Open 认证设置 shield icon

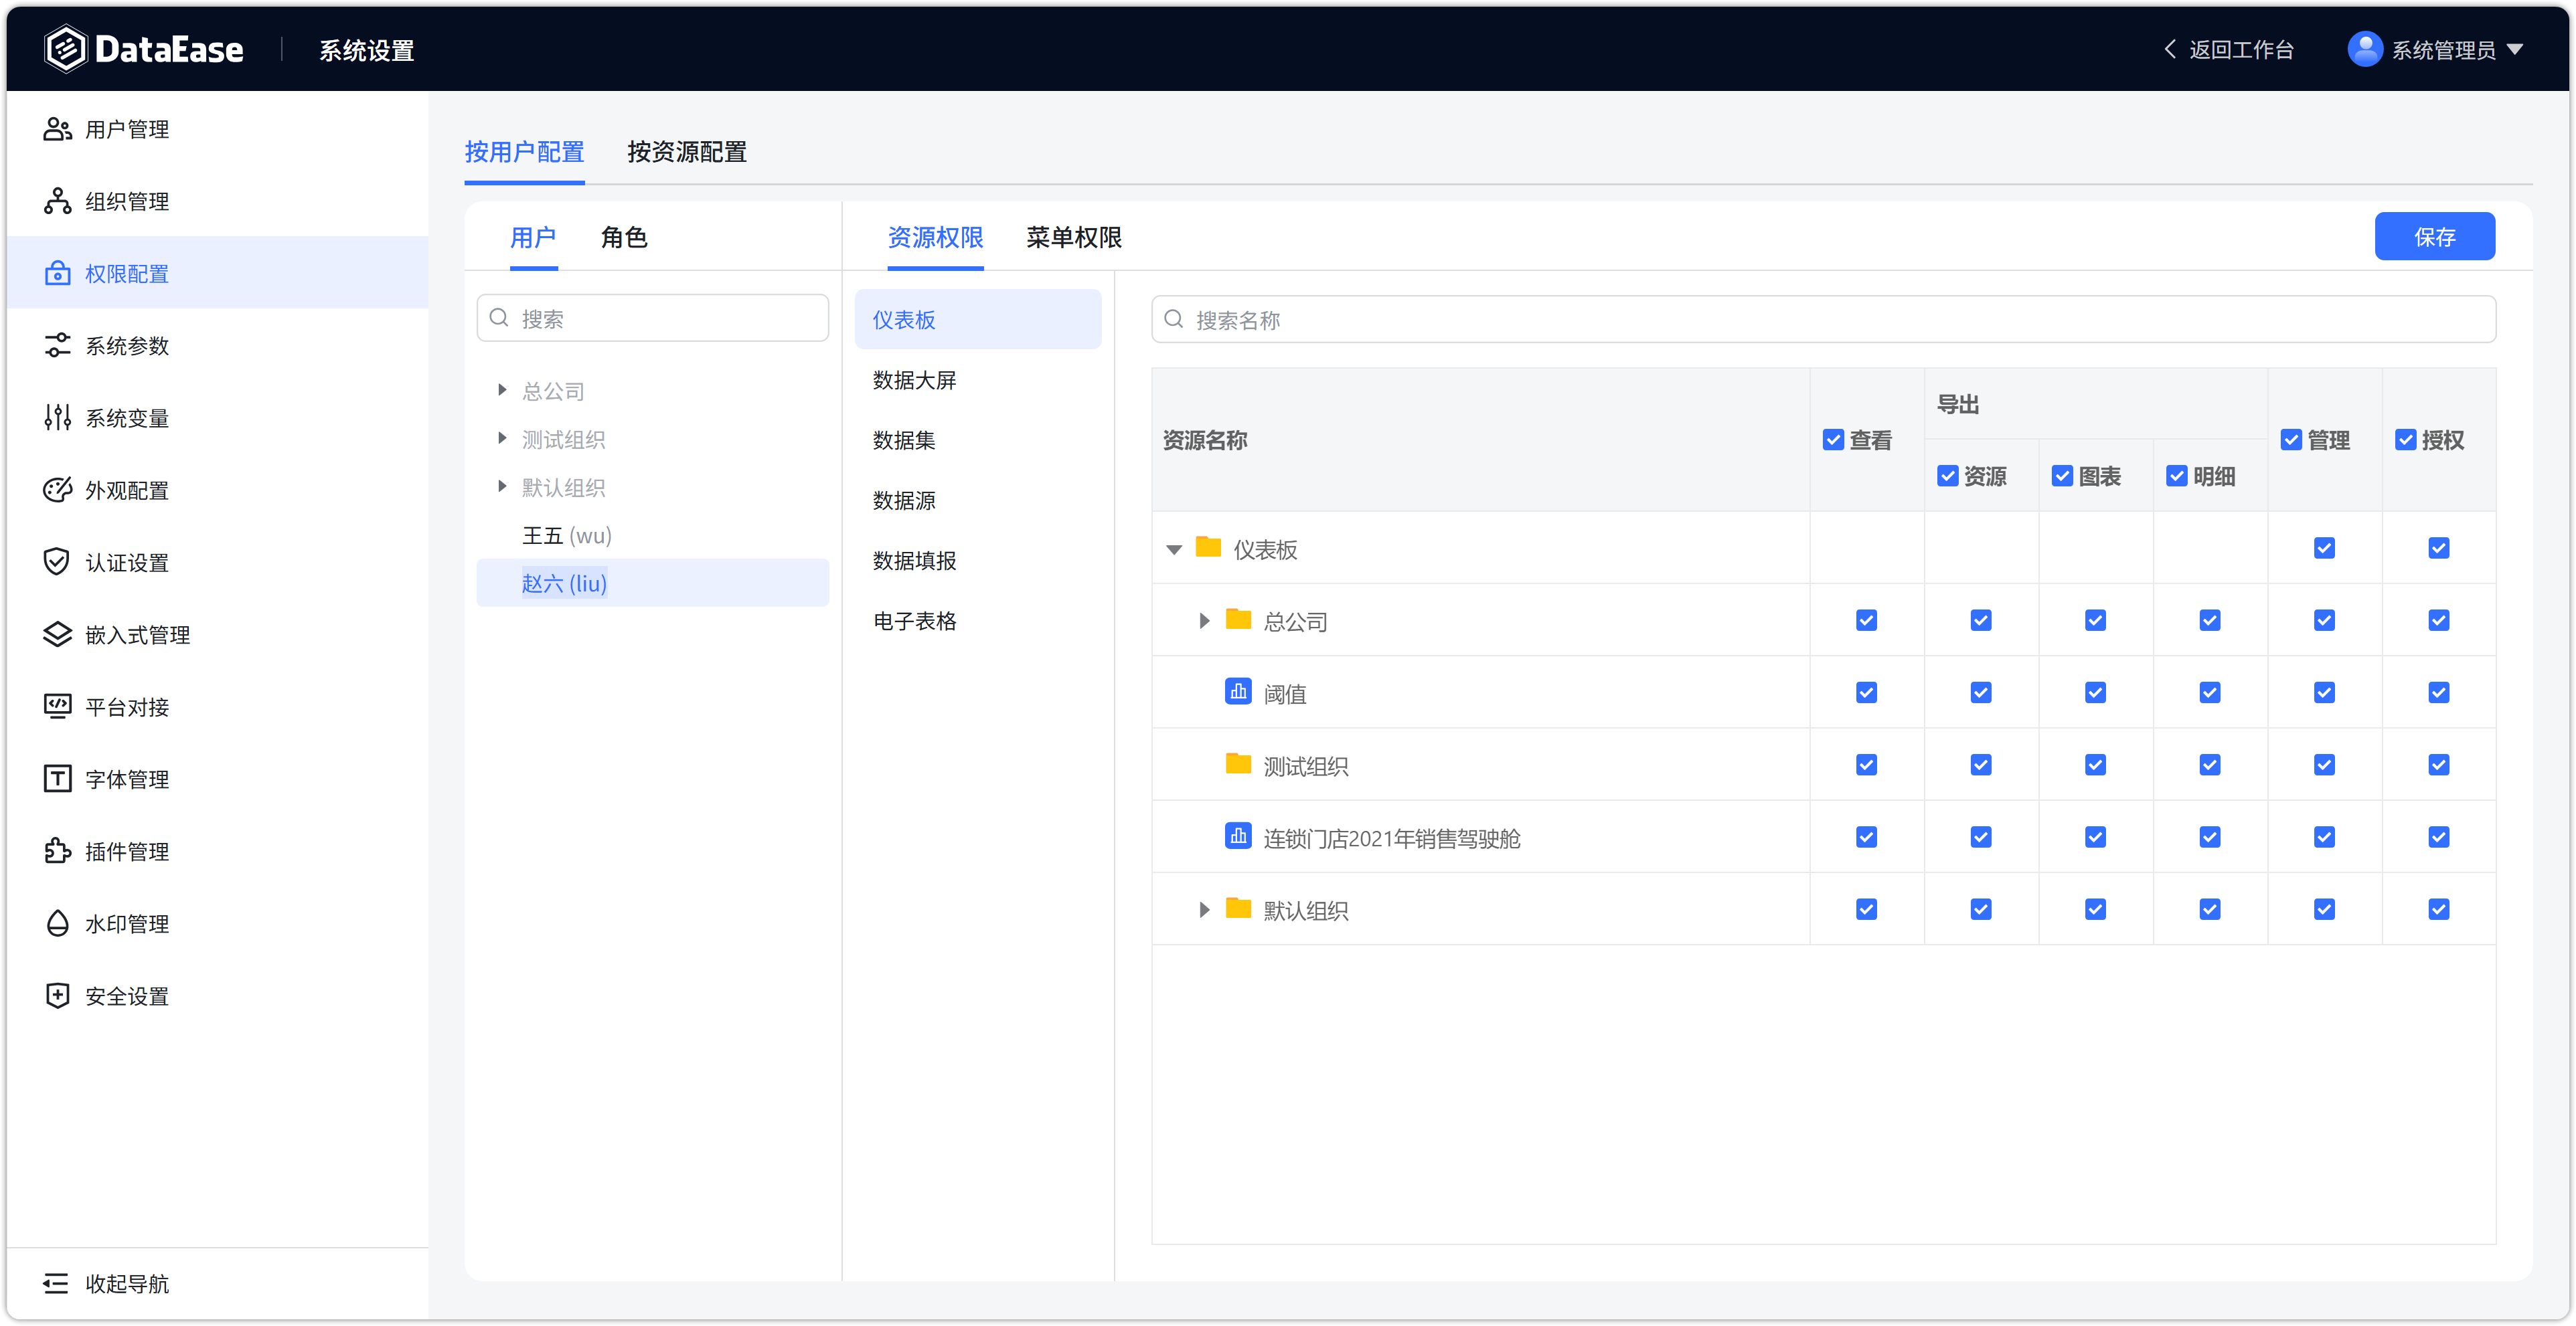click(57, 561)
